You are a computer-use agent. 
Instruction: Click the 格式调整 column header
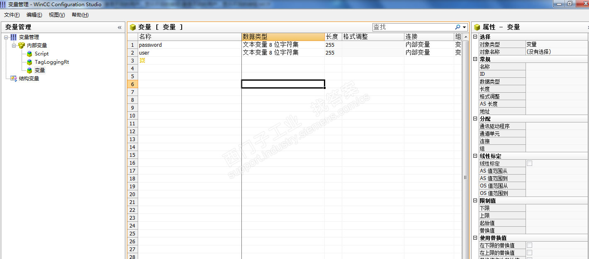[x=373, y=37]
